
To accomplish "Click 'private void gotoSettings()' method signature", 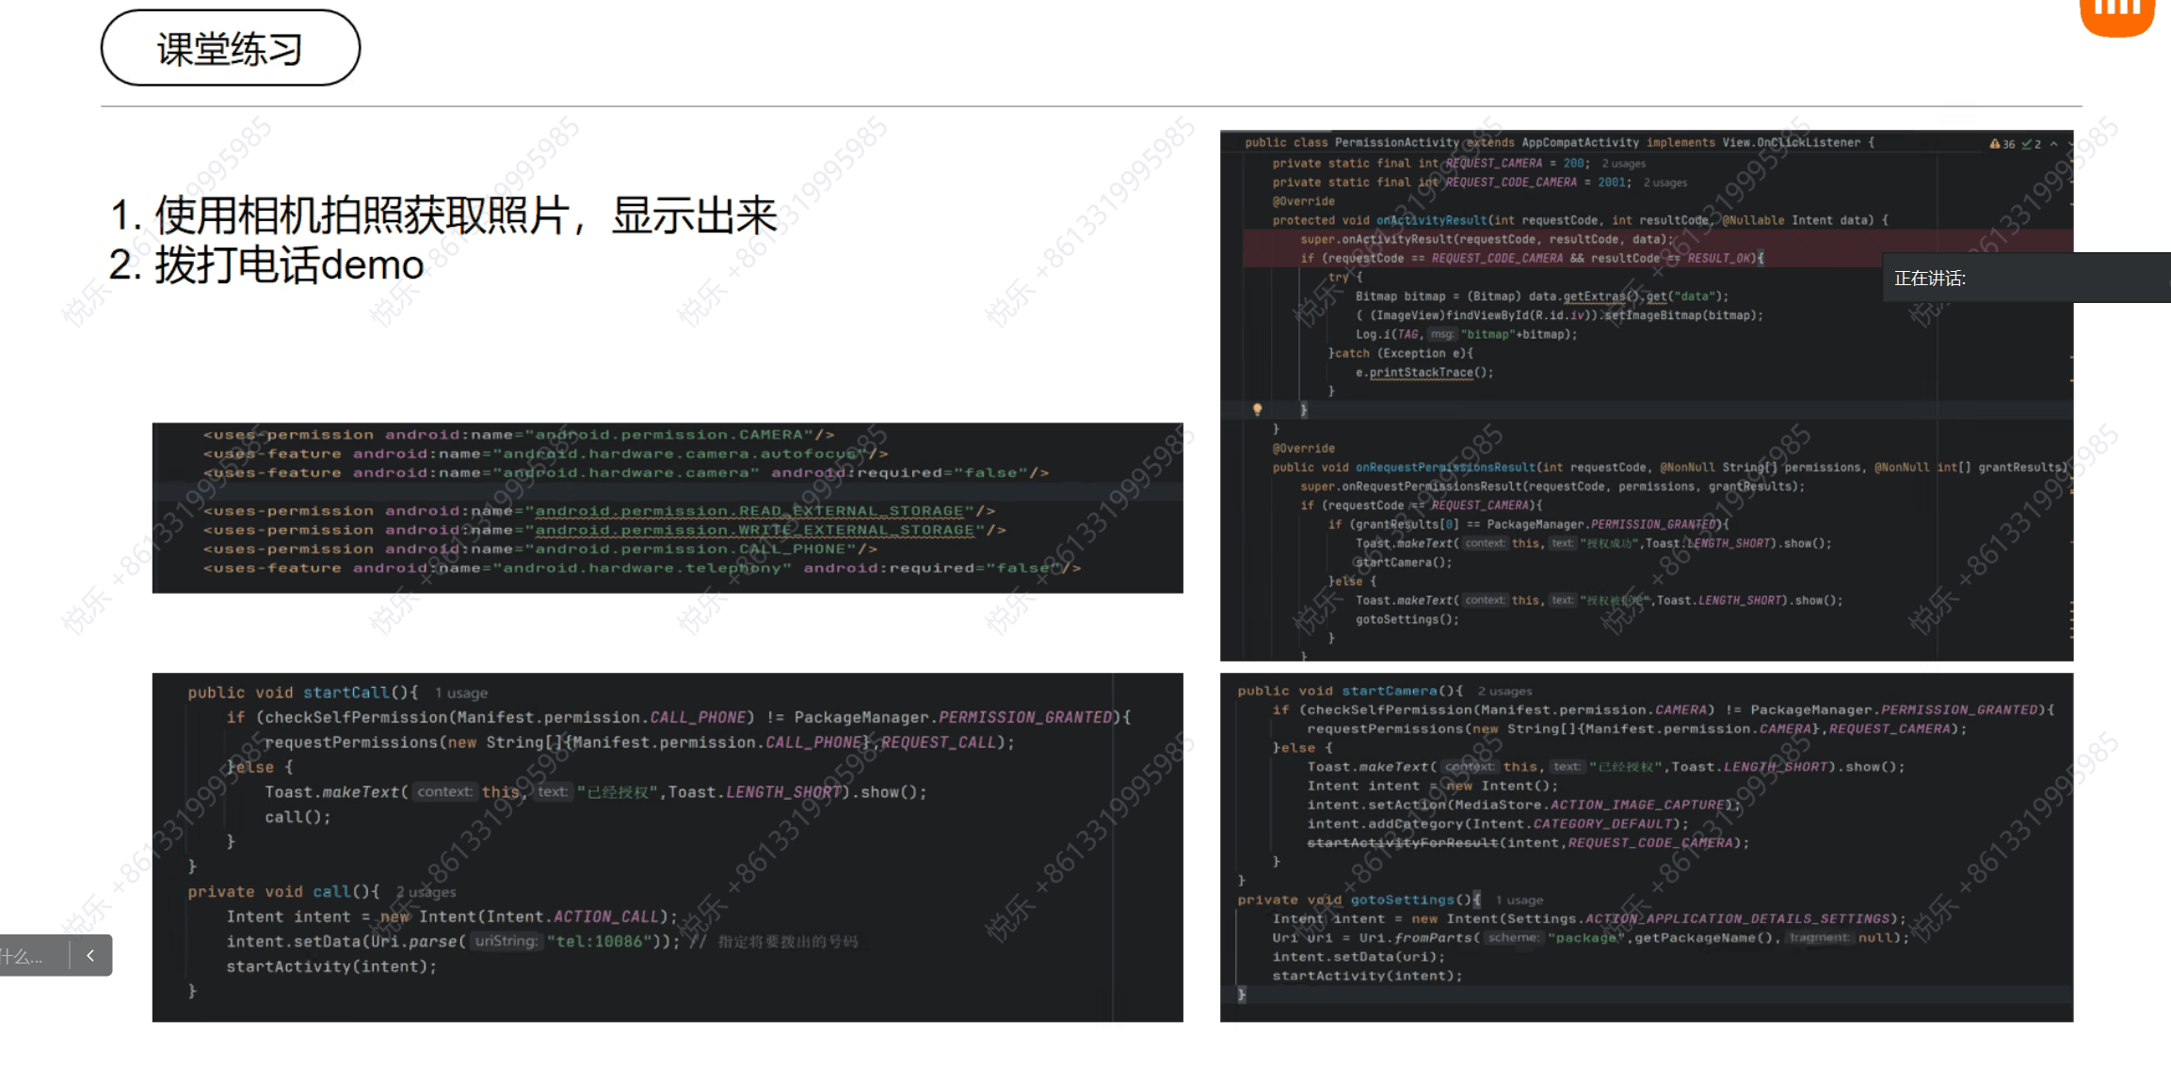I will 1359,900.
